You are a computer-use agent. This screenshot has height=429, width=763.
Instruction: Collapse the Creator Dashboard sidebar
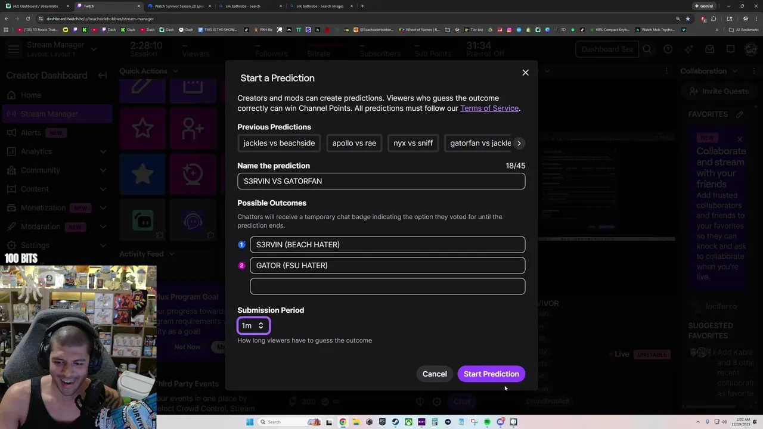pos(103,75)
